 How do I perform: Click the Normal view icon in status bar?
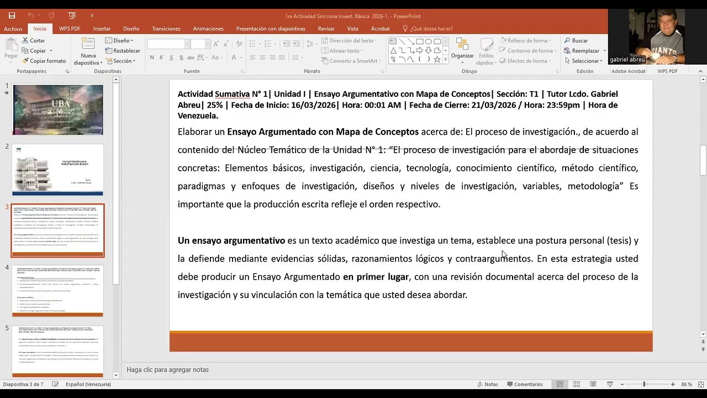point(560,384)
